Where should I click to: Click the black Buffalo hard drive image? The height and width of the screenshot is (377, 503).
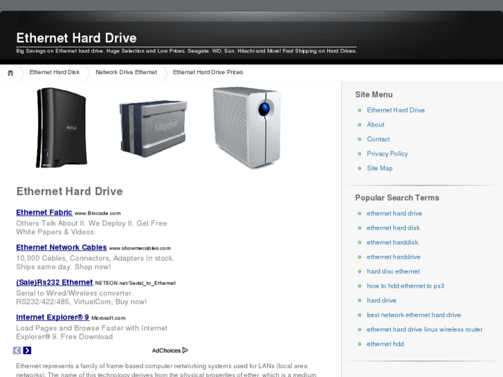click(x=62, y=128)
